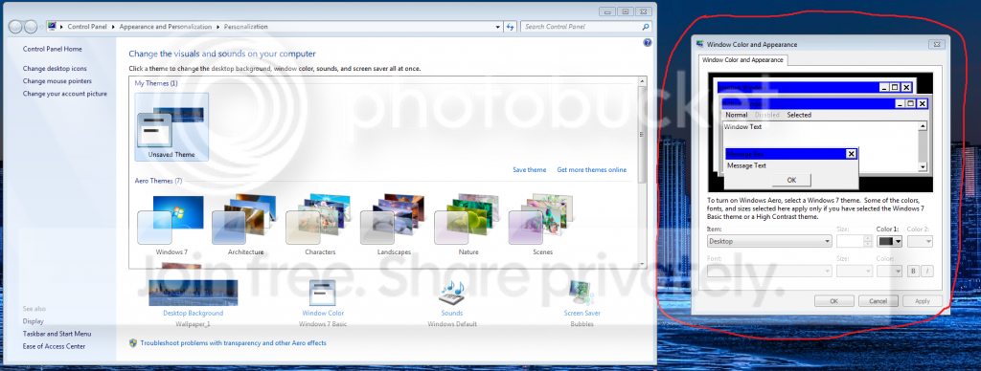This screenshot has height=371, width=981.
Task: Click the Save theme link
Action: (529, 170)
